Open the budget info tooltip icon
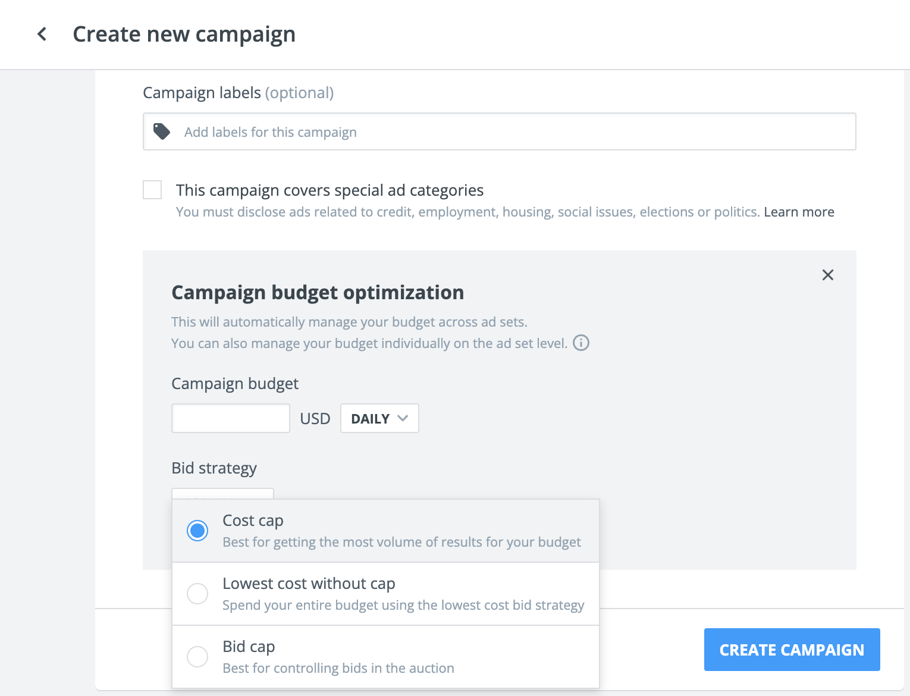Screen dimensions: 910x696 [x=581, y=343]
